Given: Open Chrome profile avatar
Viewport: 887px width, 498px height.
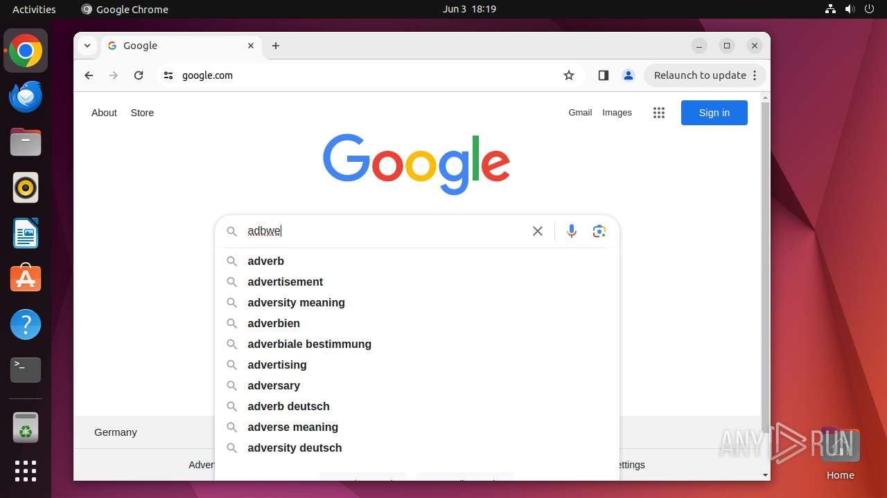Looking at the screenshot, I should 629,75.
